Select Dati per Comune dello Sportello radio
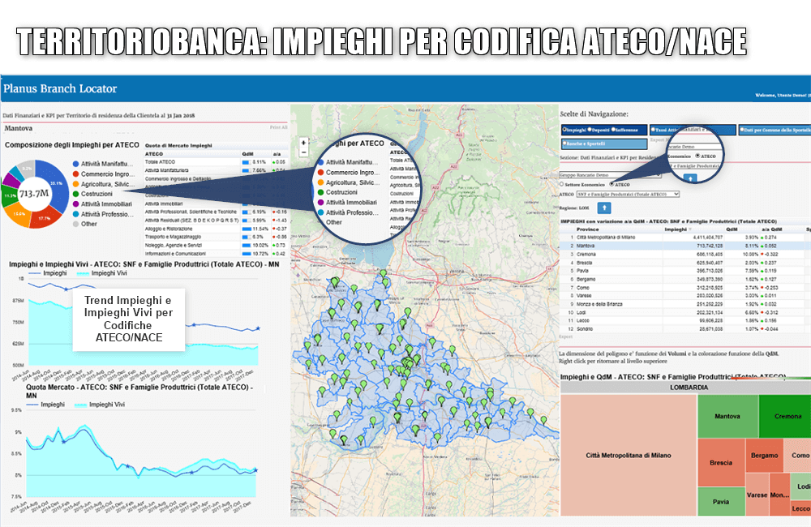This screenshot has width=811, height=527. [742, 130]
